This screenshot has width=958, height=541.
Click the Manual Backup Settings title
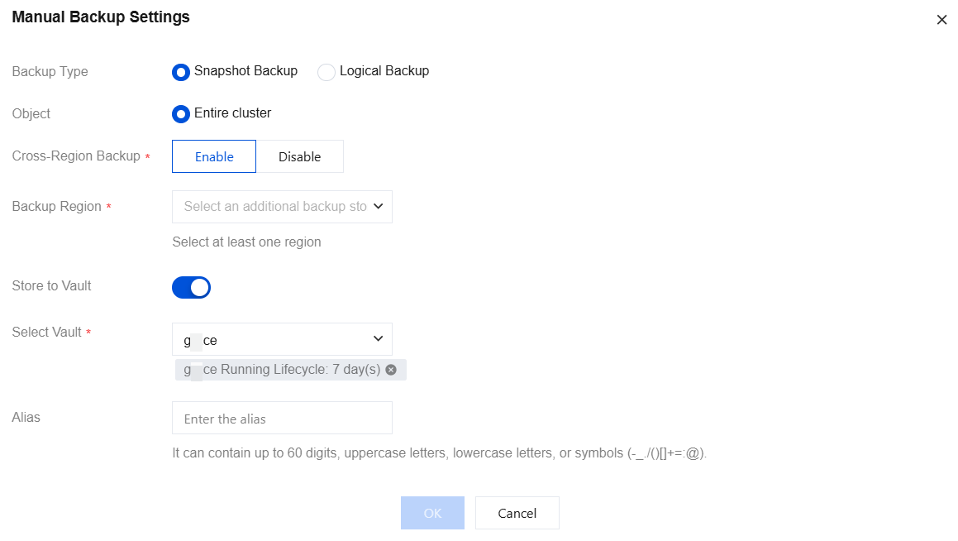click(x=101, y=17)
